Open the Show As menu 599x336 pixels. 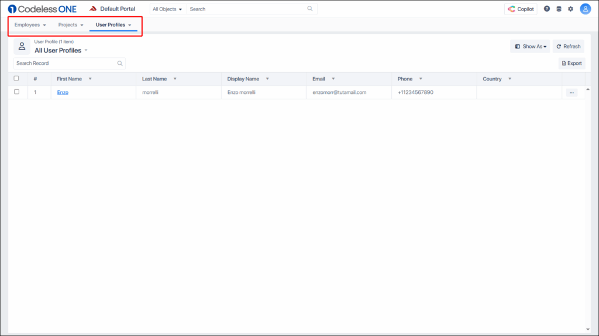pos(530,47)
